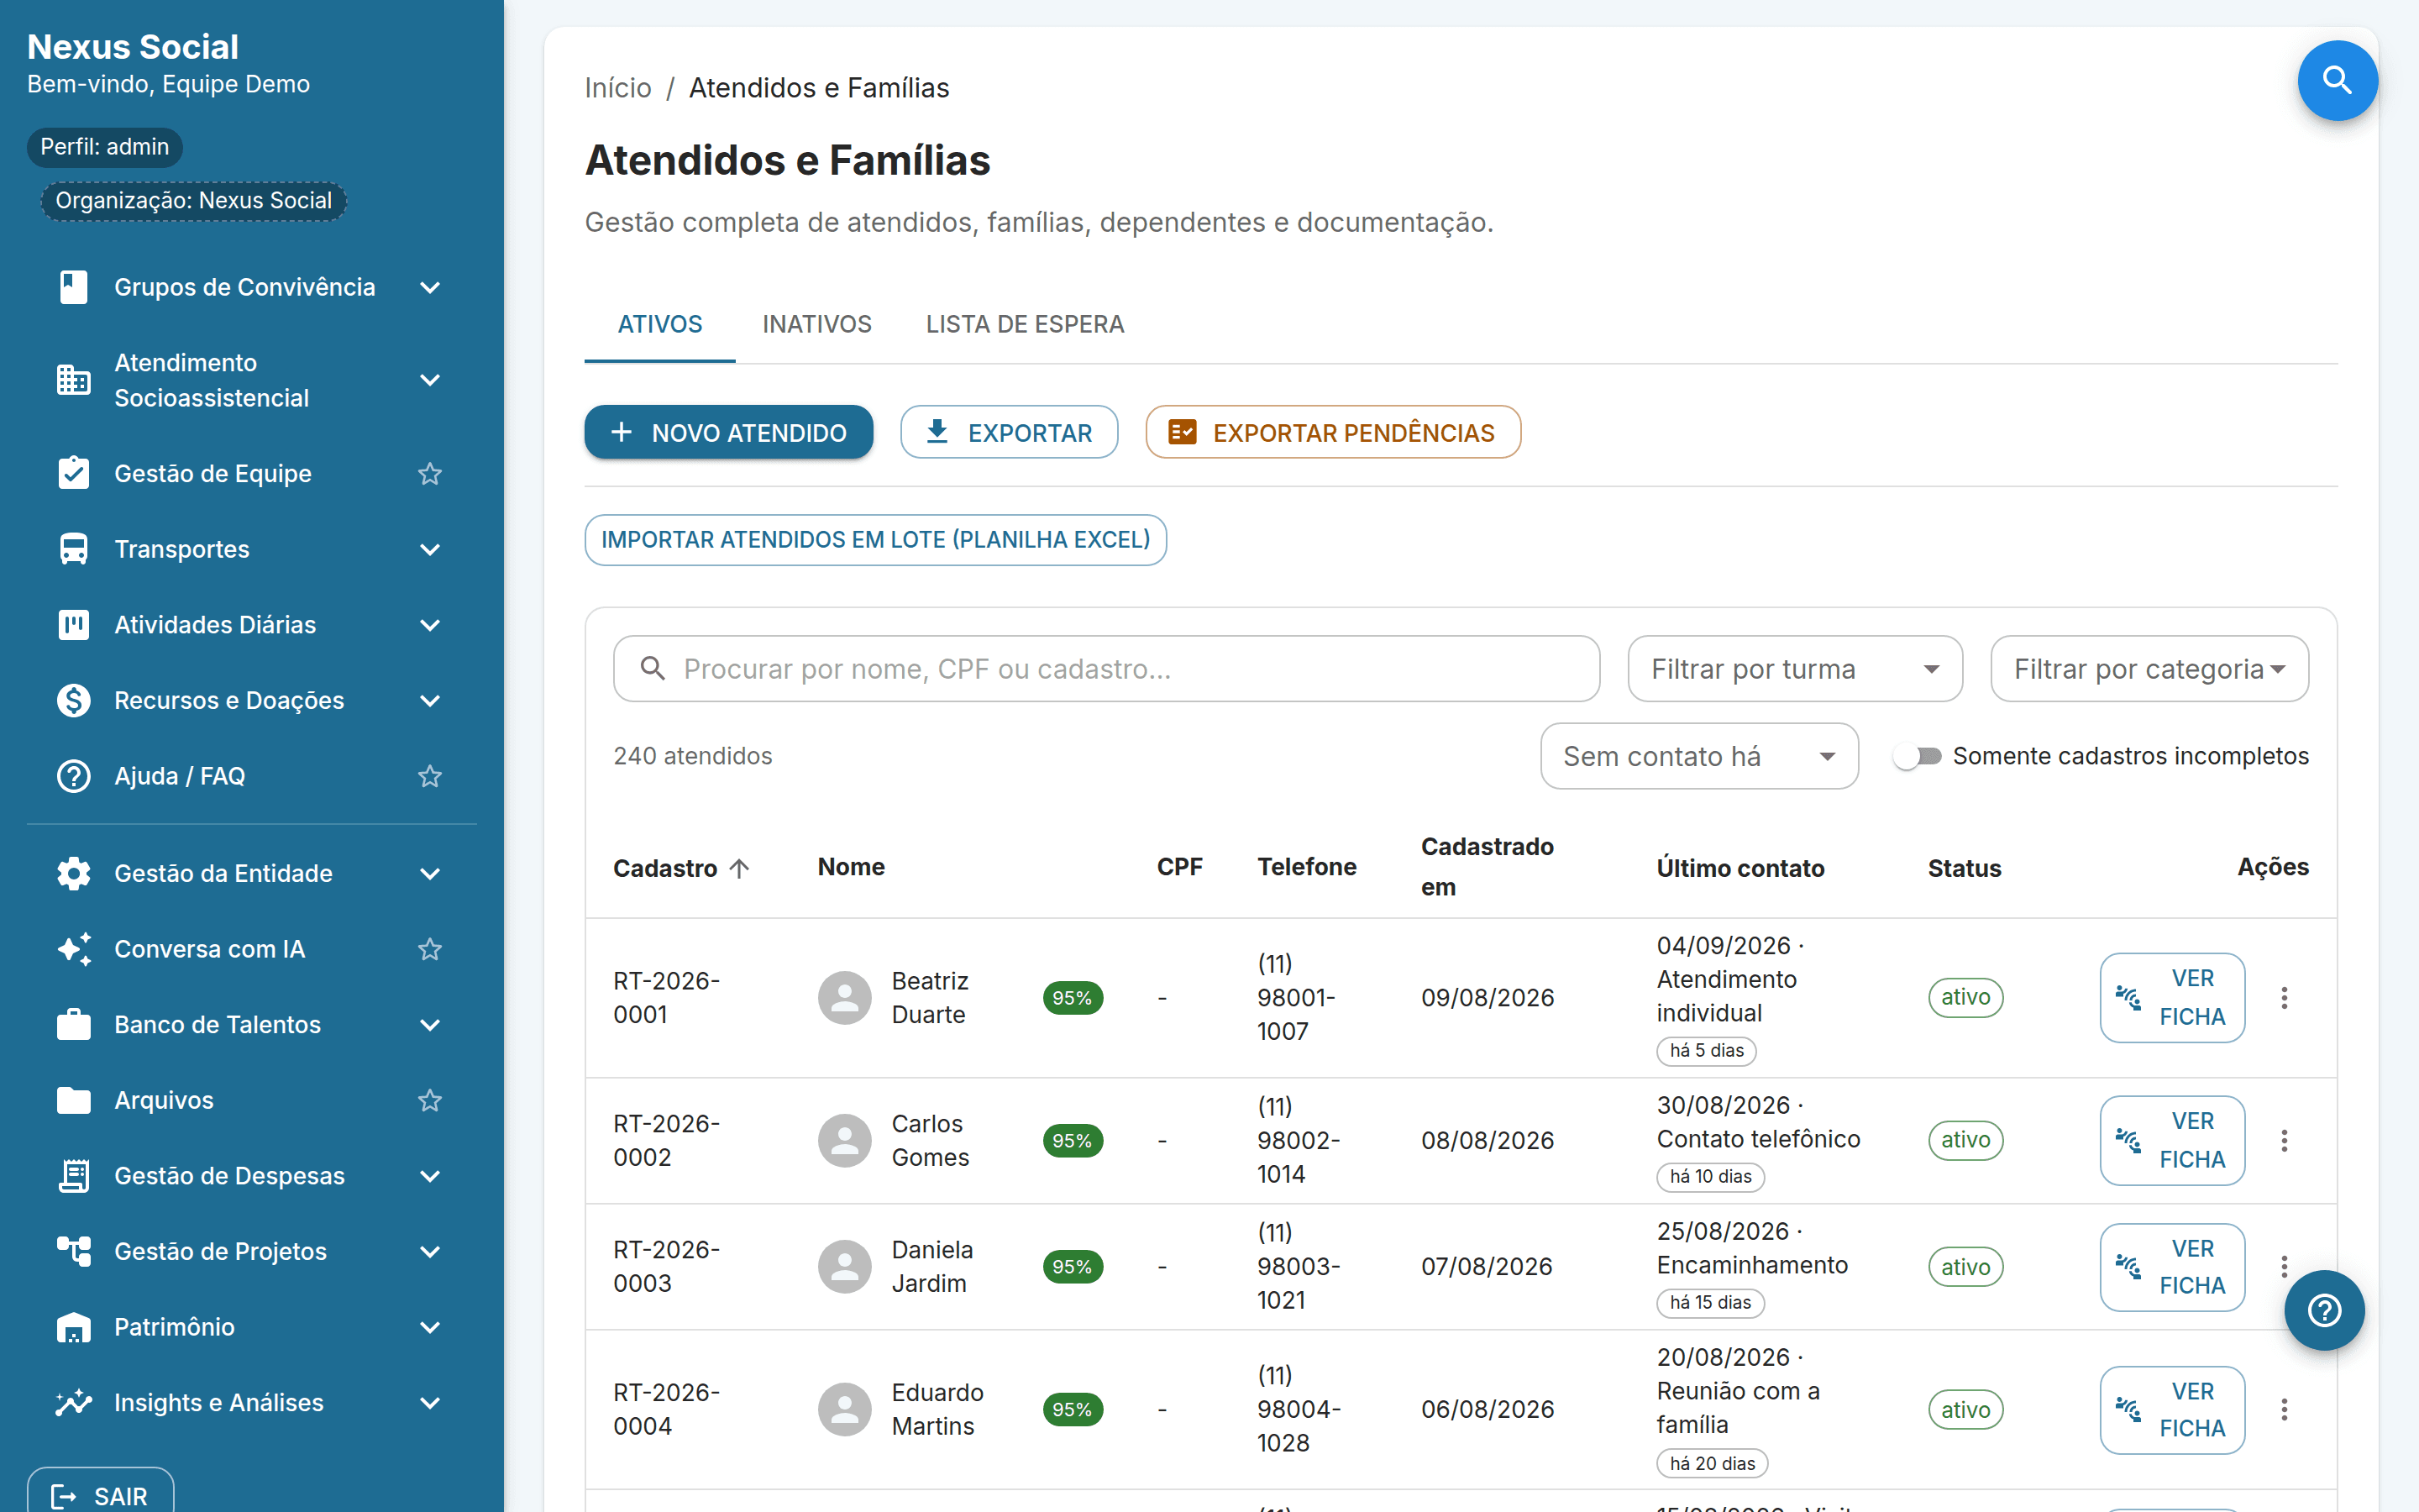Viewport: 2419px width, 1512px height.
Task: Click the Arquivos folder icon
Action: tap(73, 1100)
